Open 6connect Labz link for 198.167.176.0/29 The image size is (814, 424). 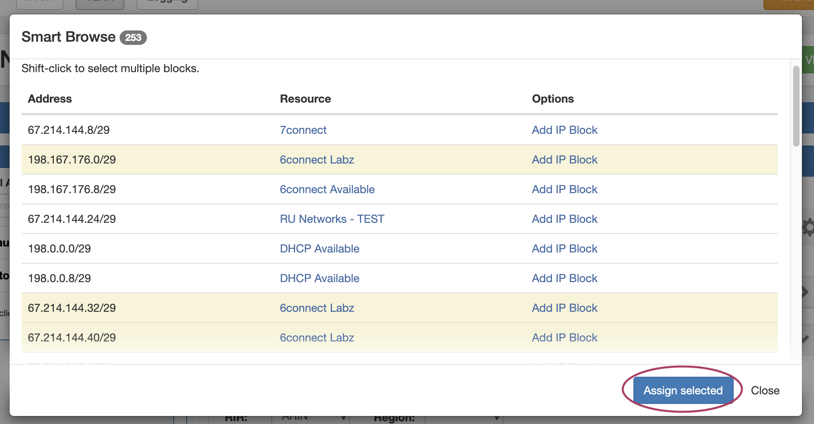[317, 160]
